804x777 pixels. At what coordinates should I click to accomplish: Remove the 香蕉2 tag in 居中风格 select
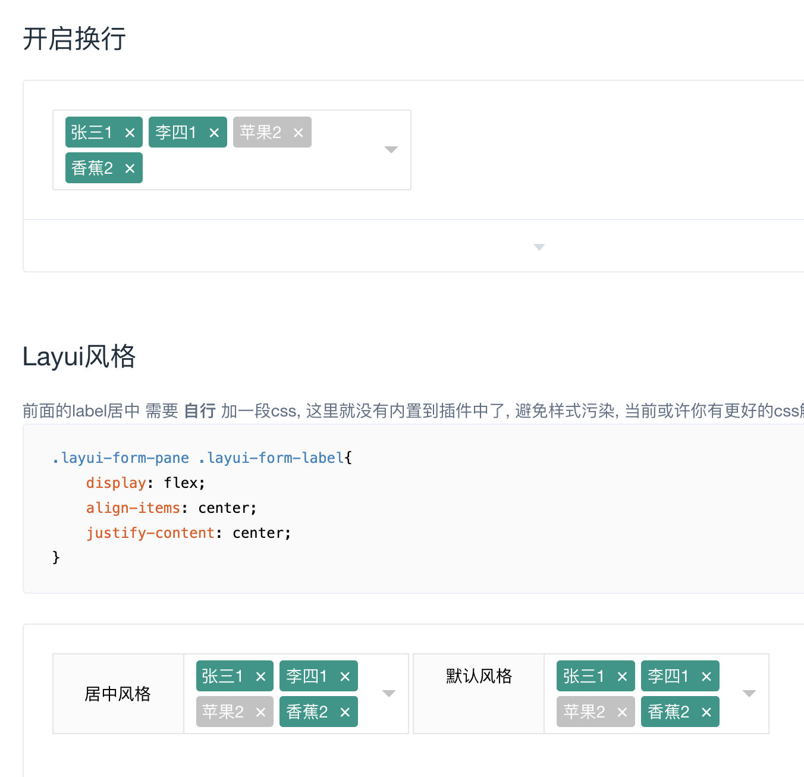pyautogui.click(x=345, y=712)
